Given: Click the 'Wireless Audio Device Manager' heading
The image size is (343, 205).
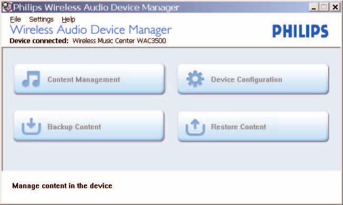Looking at the screenshot, I should coord(91,30).
